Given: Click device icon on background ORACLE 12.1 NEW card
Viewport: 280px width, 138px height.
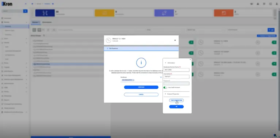Looking at the screenshot, I should pyautogui.click(x=201, y=42).
